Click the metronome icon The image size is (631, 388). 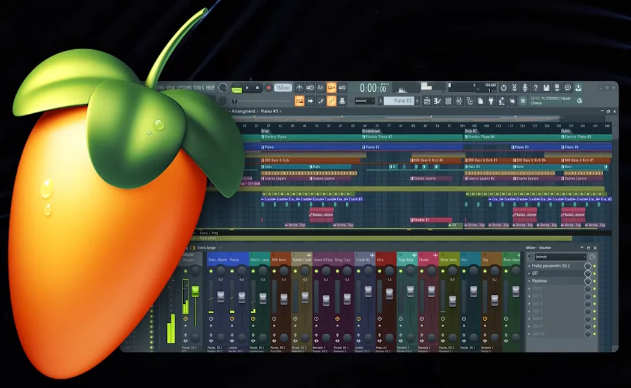pyautogui.click(x=300, y=88)
